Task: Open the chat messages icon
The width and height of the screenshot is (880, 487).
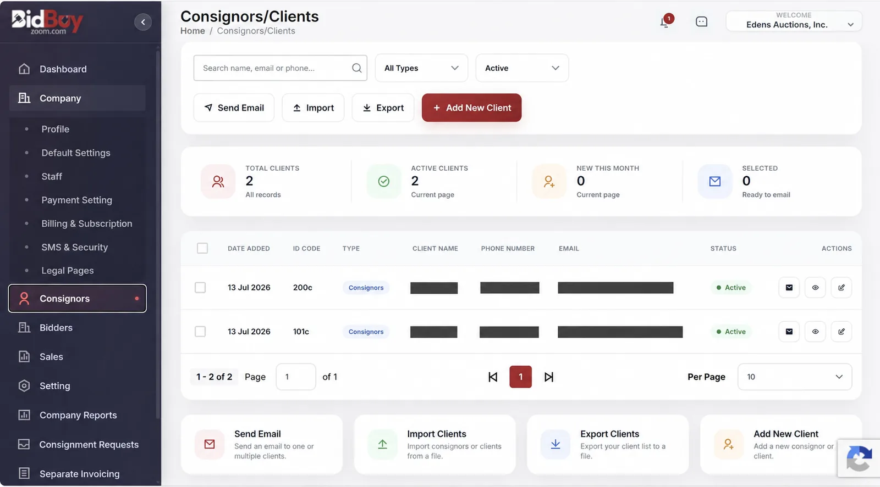Action: (701, 22)
